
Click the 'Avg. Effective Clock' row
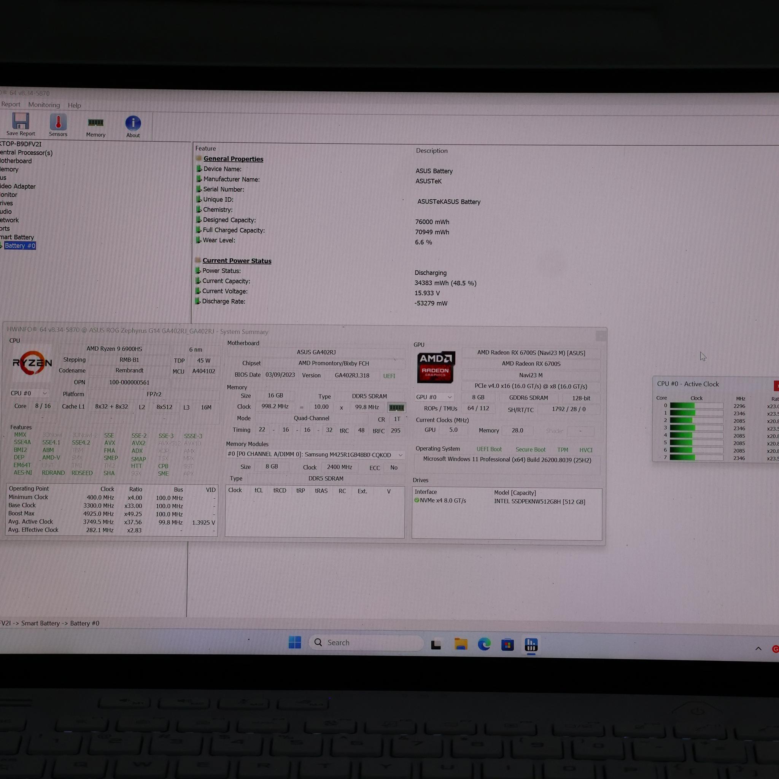[112, 530]
